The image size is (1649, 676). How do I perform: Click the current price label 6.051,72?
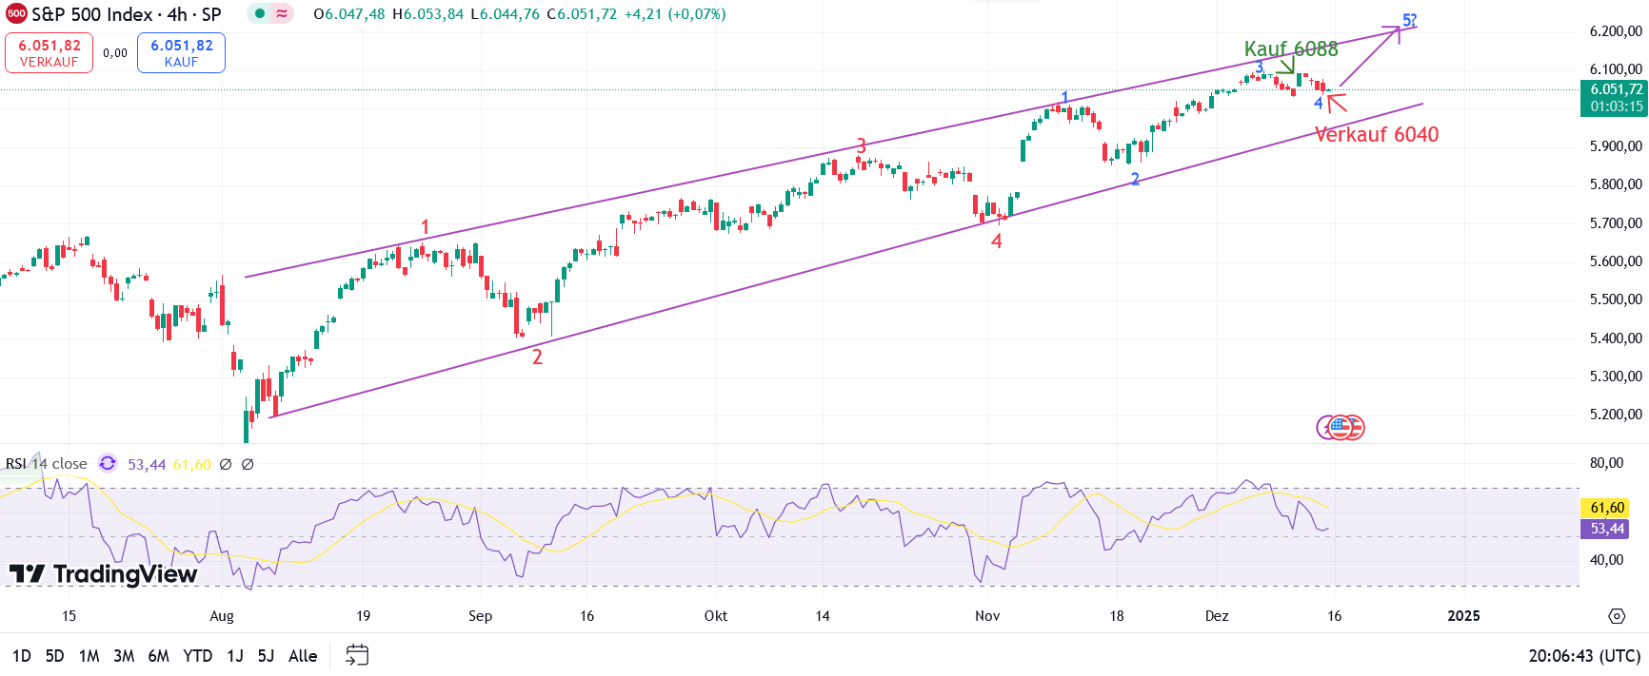click(1615, 89)
